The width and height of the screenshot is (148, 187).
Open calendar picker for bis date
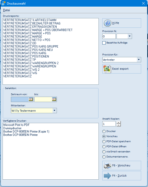(x=54, y=99)
